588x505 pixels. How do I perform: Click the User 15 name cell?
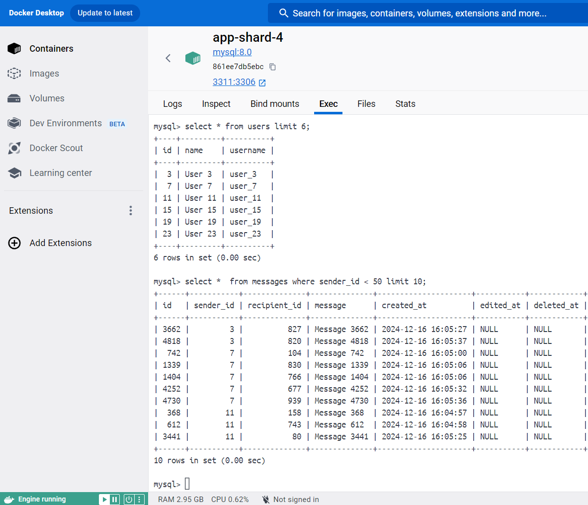point(201,210)
